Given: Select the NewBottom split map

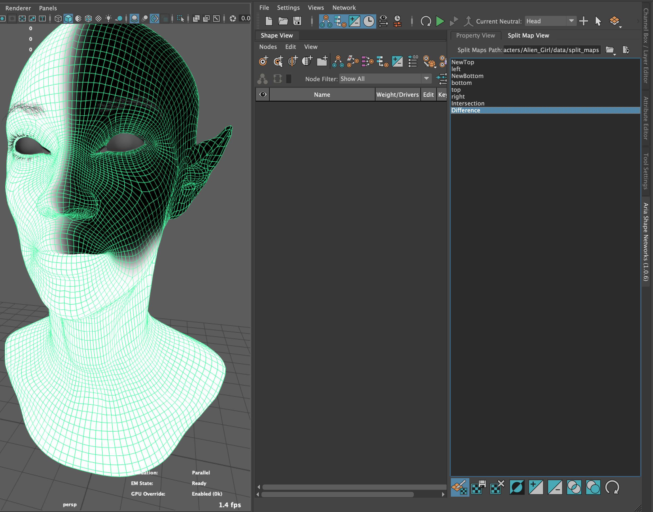Looking at the screenshot, I should [545, 76].
